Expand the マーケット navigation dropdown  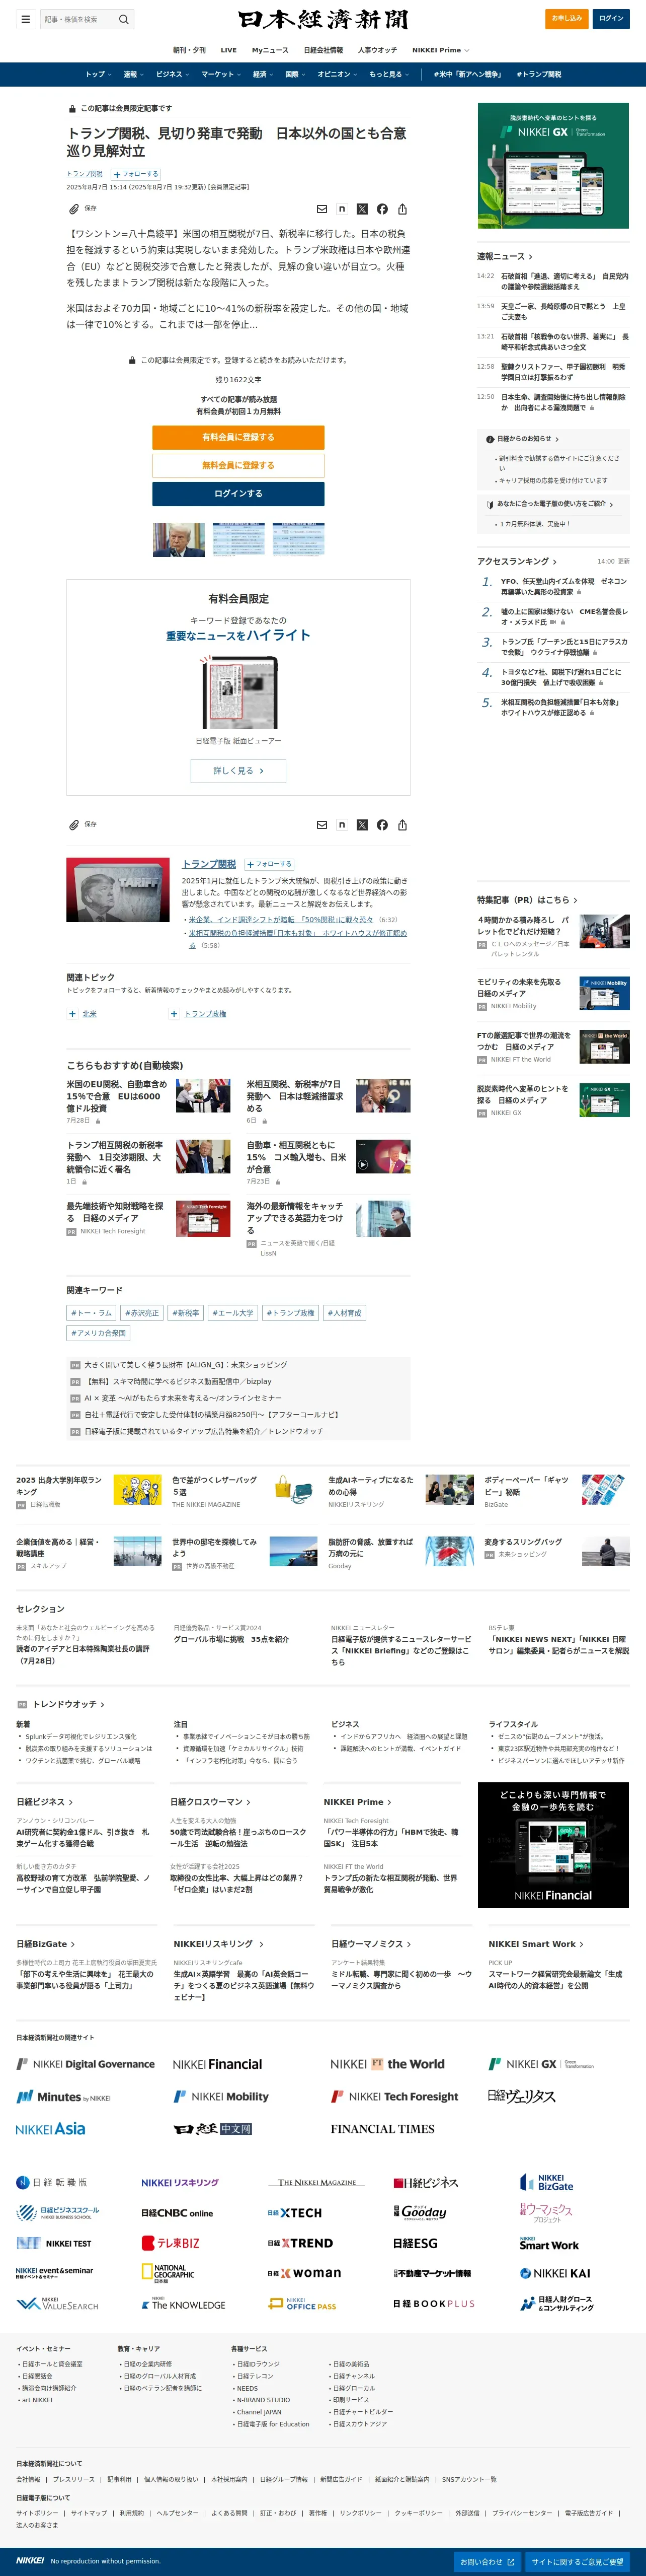pos(220,74)
